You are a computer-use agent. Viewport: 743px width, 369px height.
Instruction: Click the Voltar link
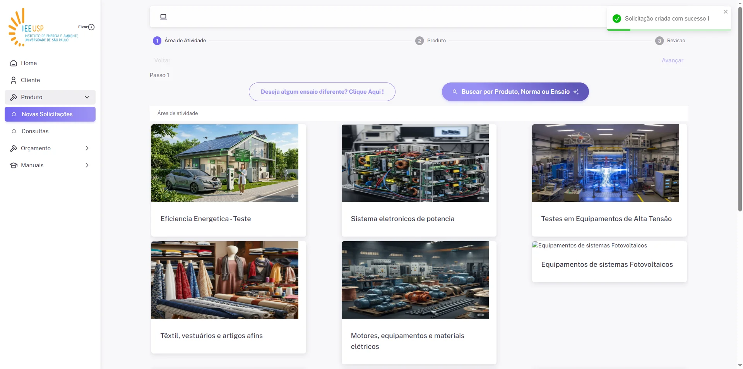162,60
